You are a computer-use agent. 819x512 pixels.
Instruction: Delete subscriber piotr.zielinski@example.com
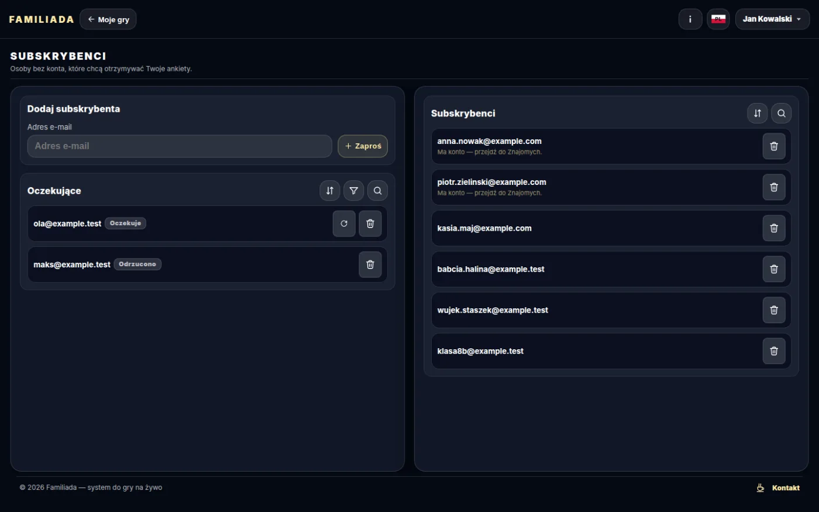coord(773,187)
